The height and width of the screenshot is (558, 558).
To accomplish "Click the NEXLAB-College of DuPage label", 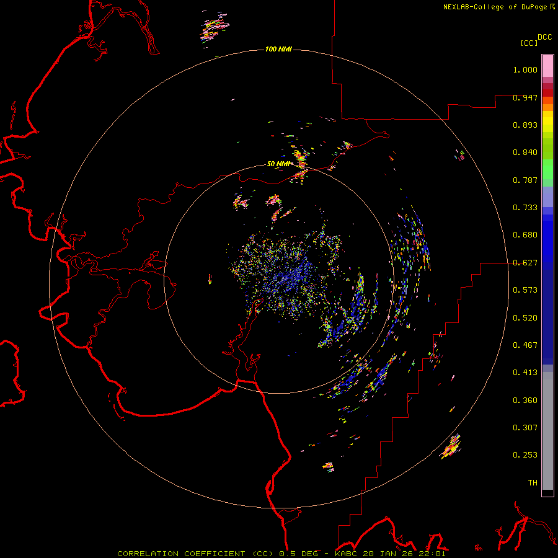I will click(x=495, y=7).
